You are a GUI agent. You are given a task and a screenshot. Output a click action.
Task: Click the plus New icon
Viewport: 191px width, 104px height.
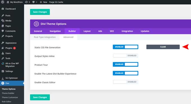41,2
